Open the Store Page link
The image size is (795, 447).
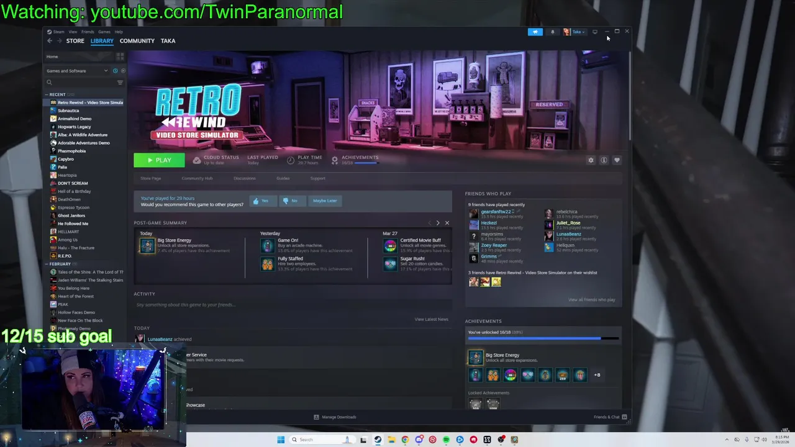150,178
